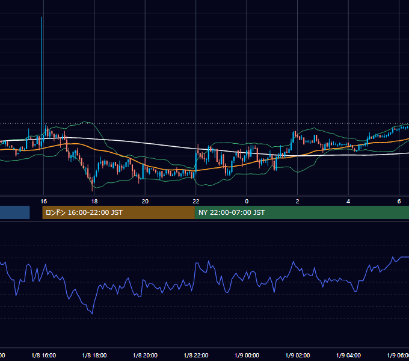Click the 20 hour label on price chart axis
The width and height of the screenshot is (409, 361).
(x=145, y=202)
